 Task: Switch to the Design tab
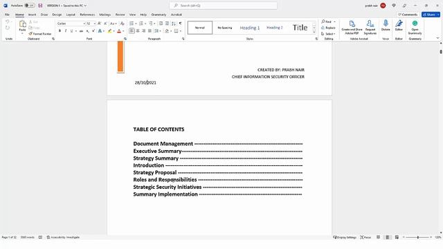pos(57,15)
